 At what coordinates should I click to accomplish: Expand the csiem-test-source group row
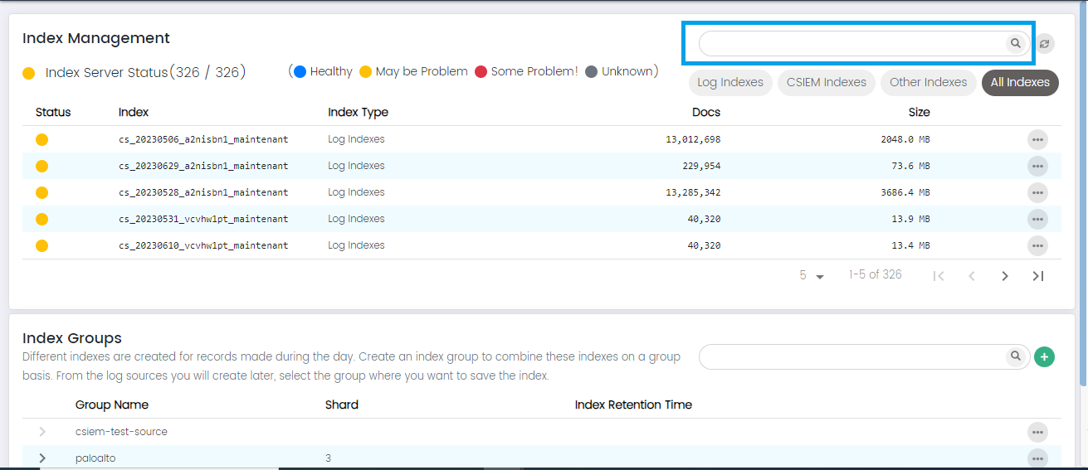tap(42, 432)
